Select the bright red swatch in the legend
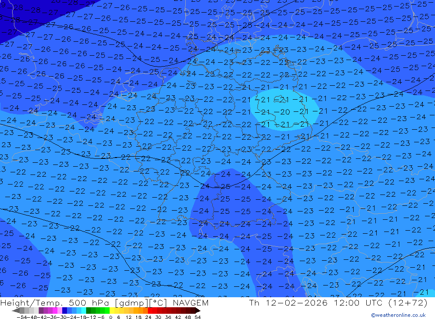Viewport: 435px width, 319px height. pyautogui.click(x=150, y=310)
